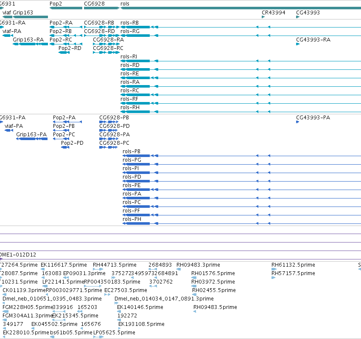Click the CG6928-RC transcript label
The height and width of the screenshot is (339, 361).
(x=108, y=48)
